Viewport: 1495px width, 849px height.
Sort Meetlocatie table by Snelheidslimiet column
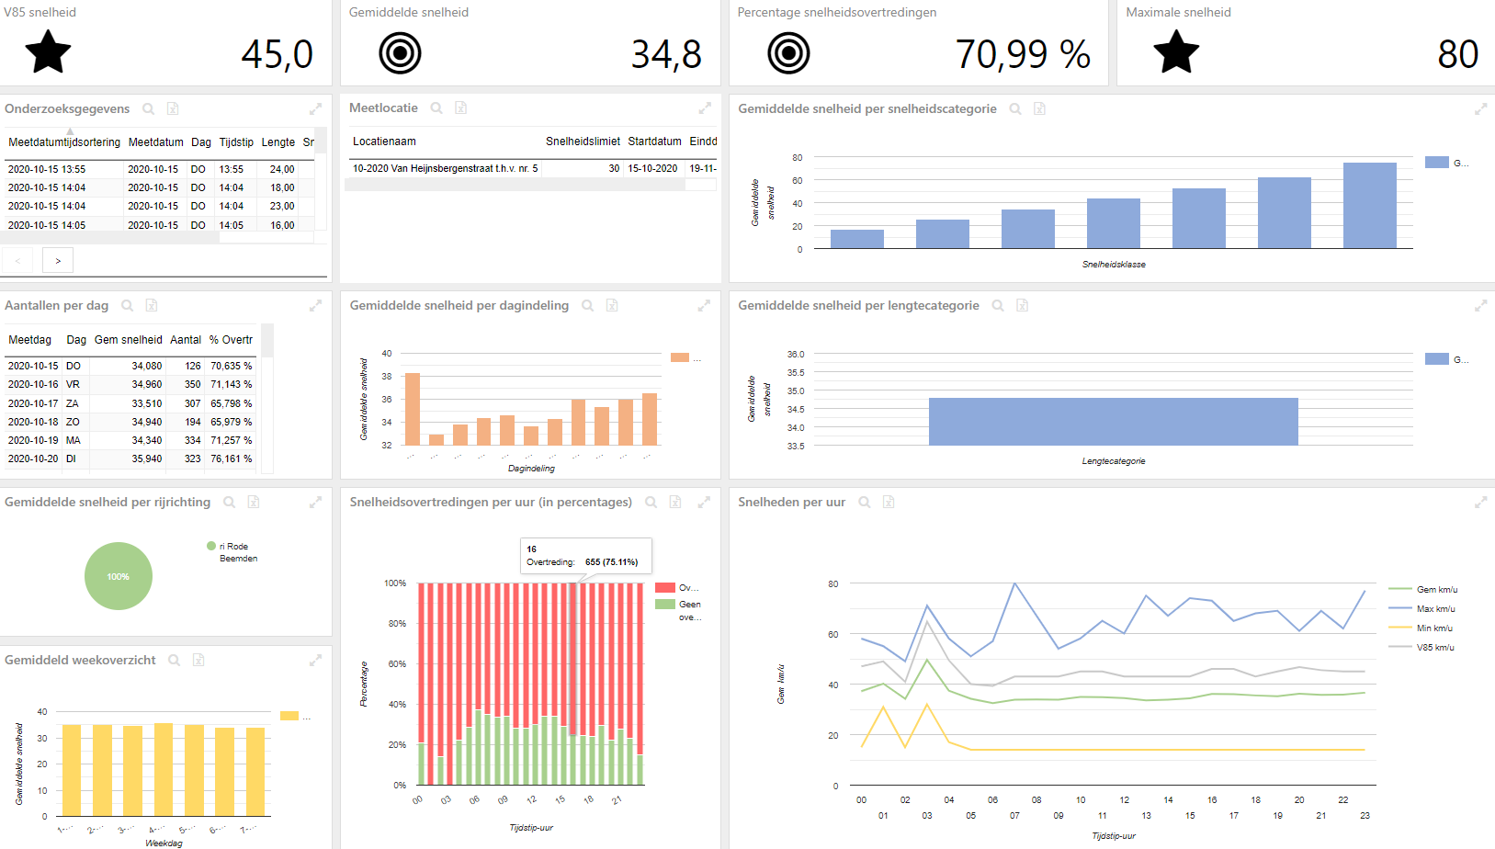pos(583,141)
